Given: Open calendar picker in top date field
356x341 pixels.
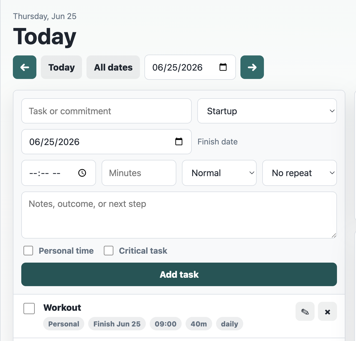Looking at the screenshot, I should click(x=223, y=67).
